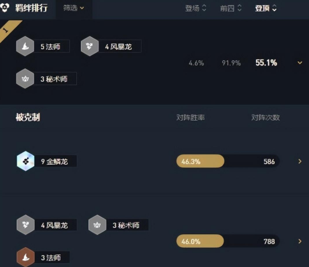Viewport: 309px width, 267px height.
Task: Click the 46.3% win rate bar
Action: click(200, 162)
